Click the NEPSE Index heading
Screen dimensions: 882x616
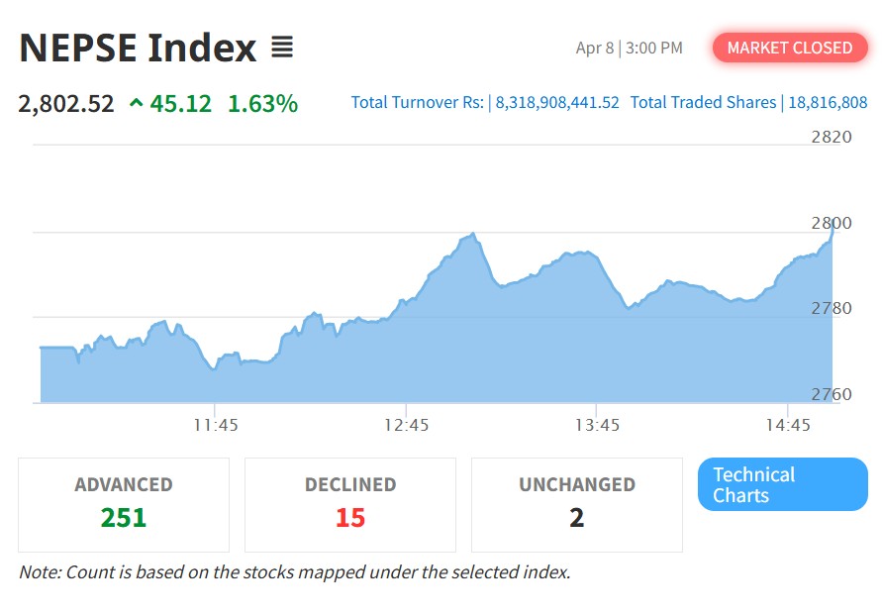pyautogui.click(x=138, y=48)
